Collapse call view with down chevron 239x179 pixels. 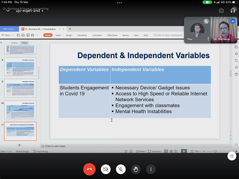point(8,11)
